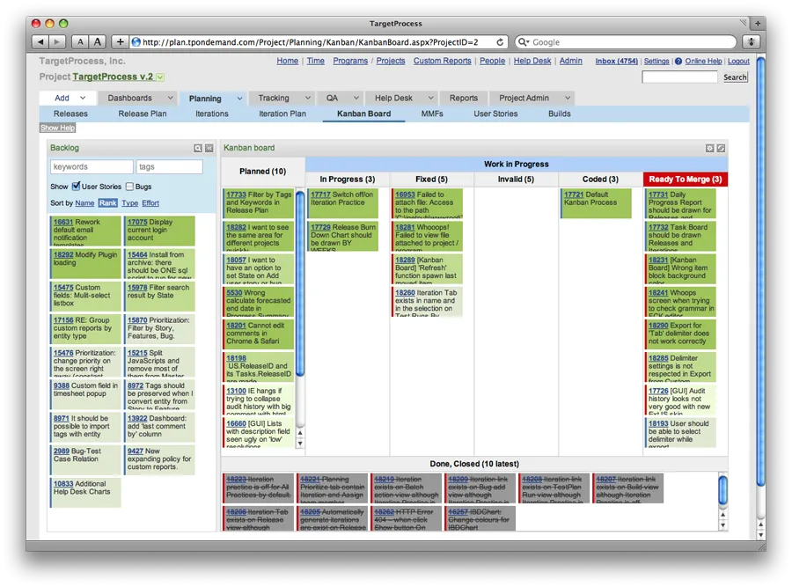
Task: Decrease text size with the small A button
Action: tap(80, 42)
